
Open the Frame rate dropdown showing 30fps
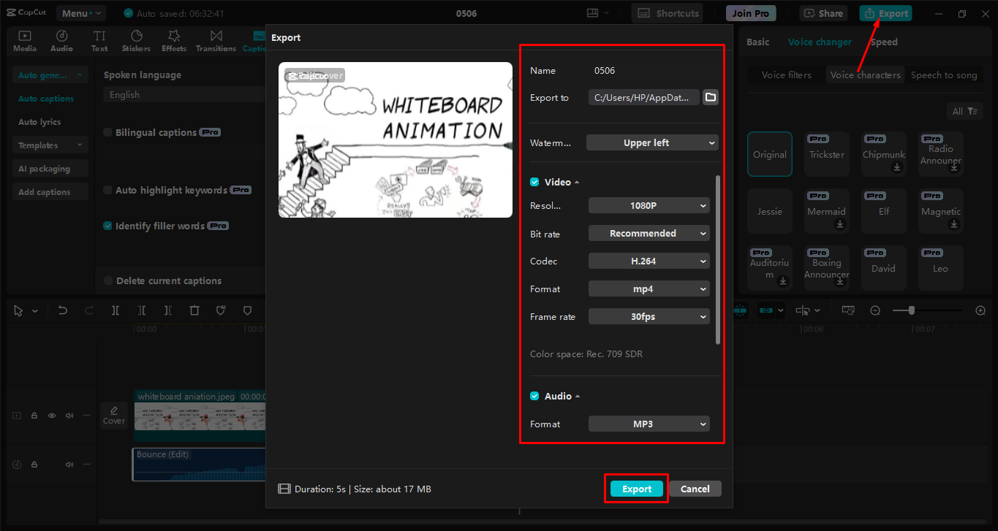pos(649,316)
